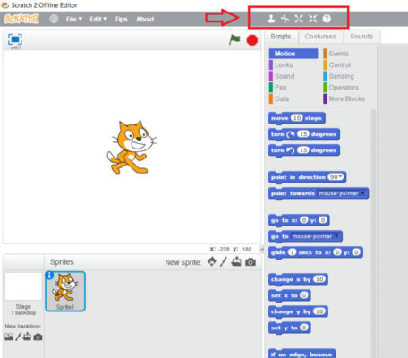Open the Tips menu item
The width and height of the screenshot is (408, 358).
(121, 19)
